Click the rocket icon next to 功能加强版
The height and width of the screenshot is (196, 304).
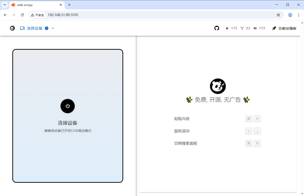tap(274, 28)
